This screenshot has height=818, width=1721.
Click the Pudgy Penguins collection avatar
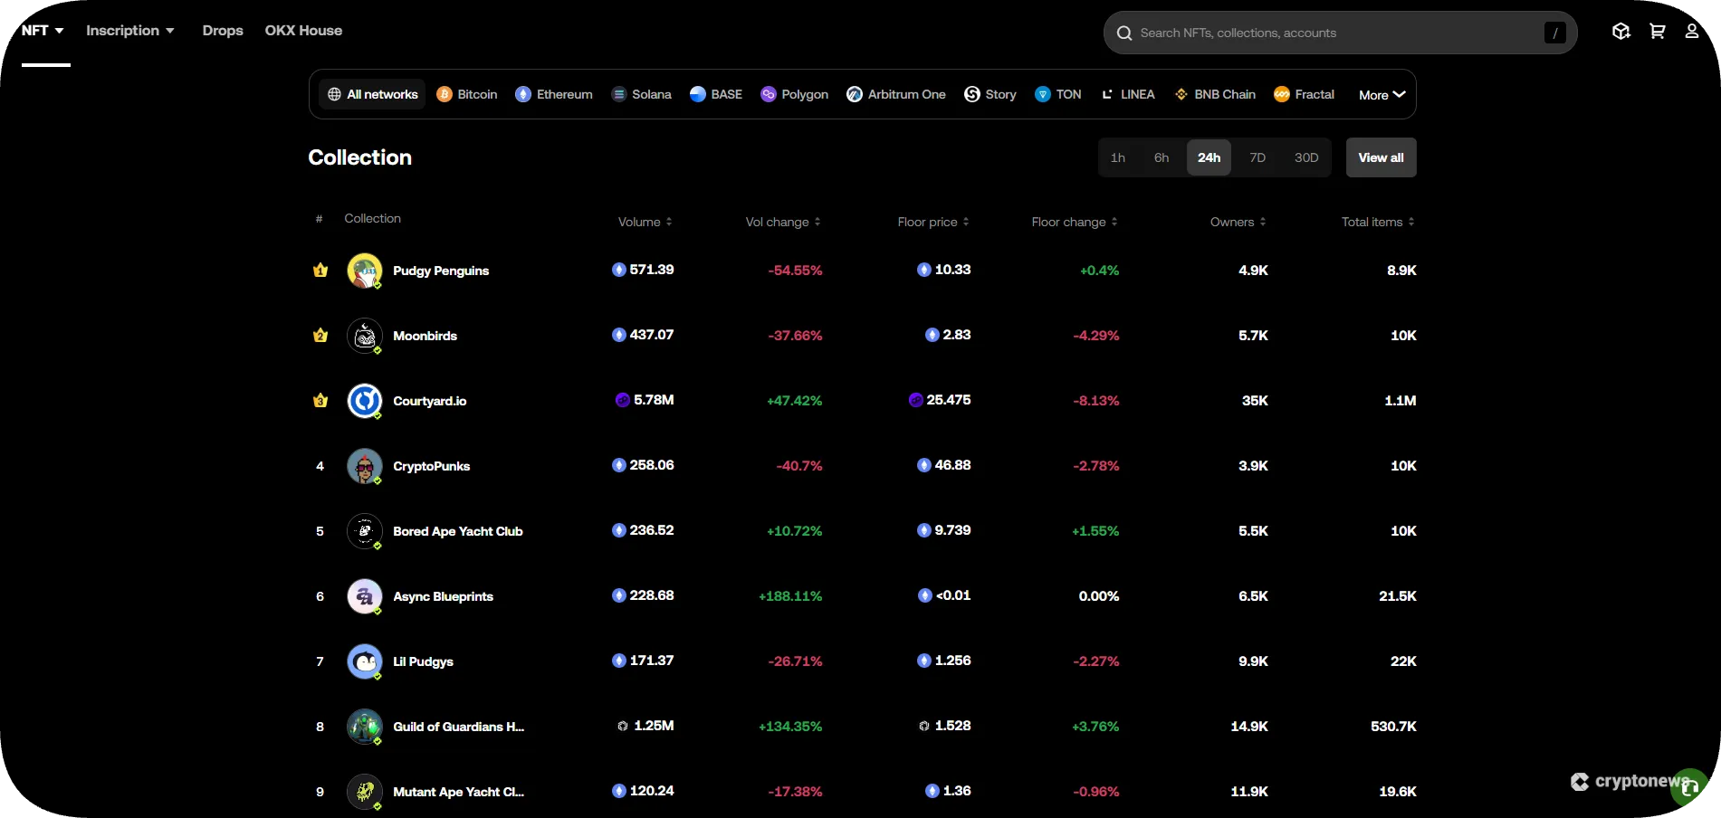[x=364, y=270]
